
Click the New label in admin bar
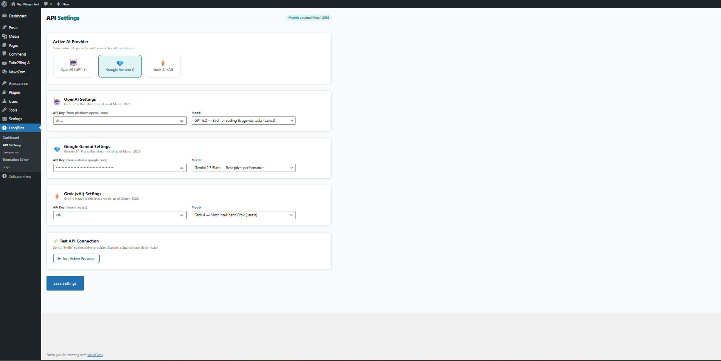66,4
